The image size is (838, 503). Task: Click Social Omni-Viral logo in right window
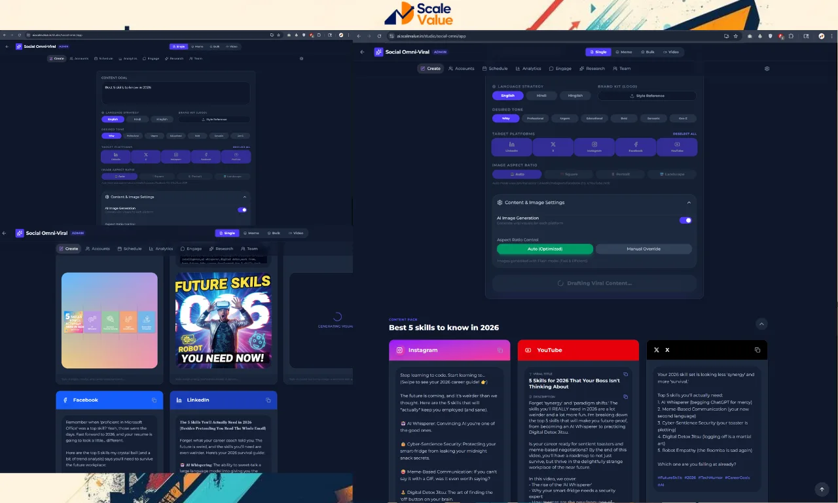pyautogui.click(x=378, y=52)
